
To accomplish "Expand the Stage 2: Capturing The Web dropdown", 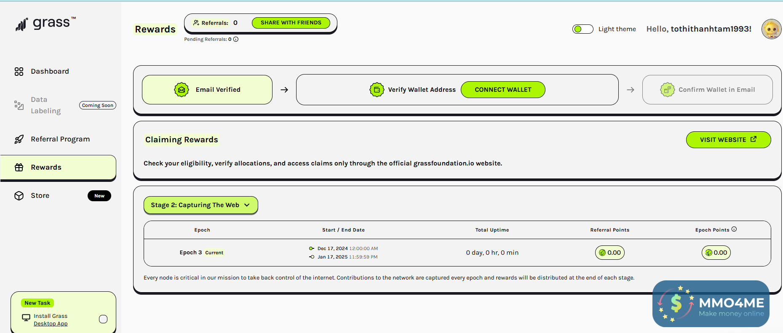I will pos(201,205).
